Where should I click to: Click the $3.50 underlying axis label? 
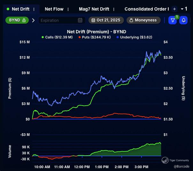[168, 57]
